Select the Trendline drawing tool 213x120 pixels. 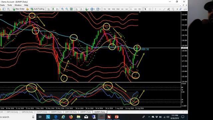click(164, 9)
